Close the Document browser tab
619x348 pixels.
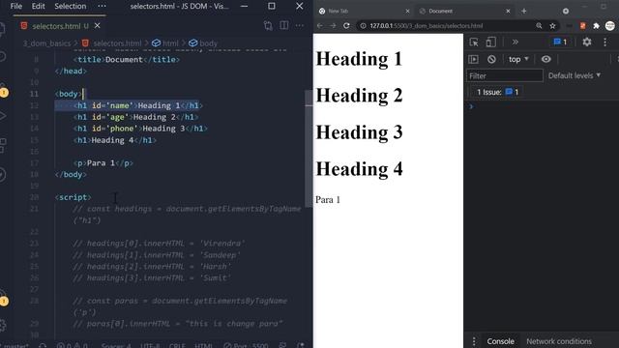point(508,11)
